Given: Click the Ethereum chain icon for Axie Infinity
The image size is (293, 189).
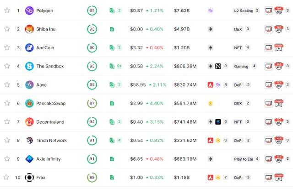Looking at the screenshot, I should tap(211, 159).
